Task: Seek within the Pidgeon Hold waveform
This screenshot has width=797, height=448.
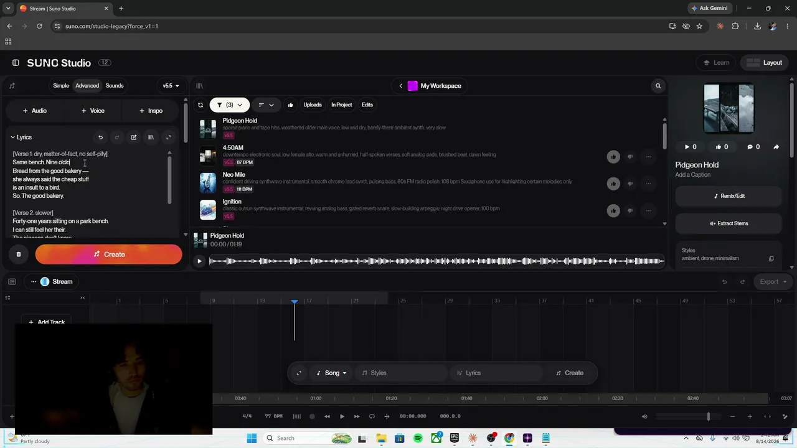Action: [436, 261]
